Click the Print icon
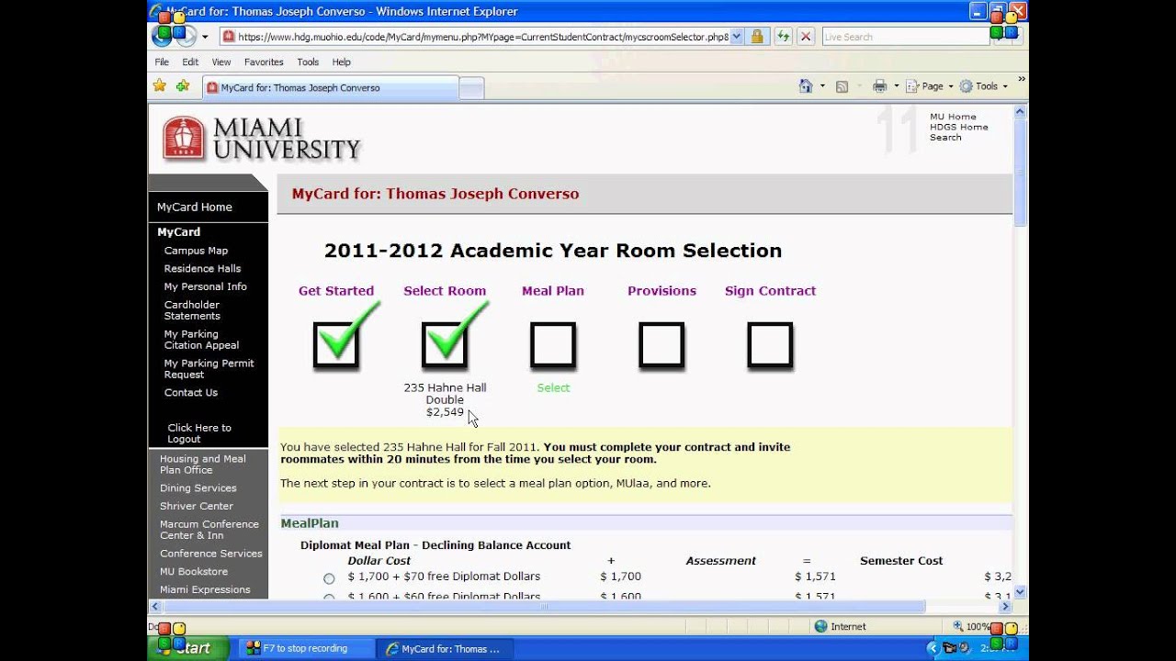Image resolution: width=1176 pixels, height=661 pixels. click(x=879, y=85)
